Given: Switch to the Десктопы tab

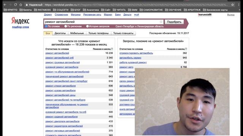Looking at the screenshot, I should (x=60, y=33).
